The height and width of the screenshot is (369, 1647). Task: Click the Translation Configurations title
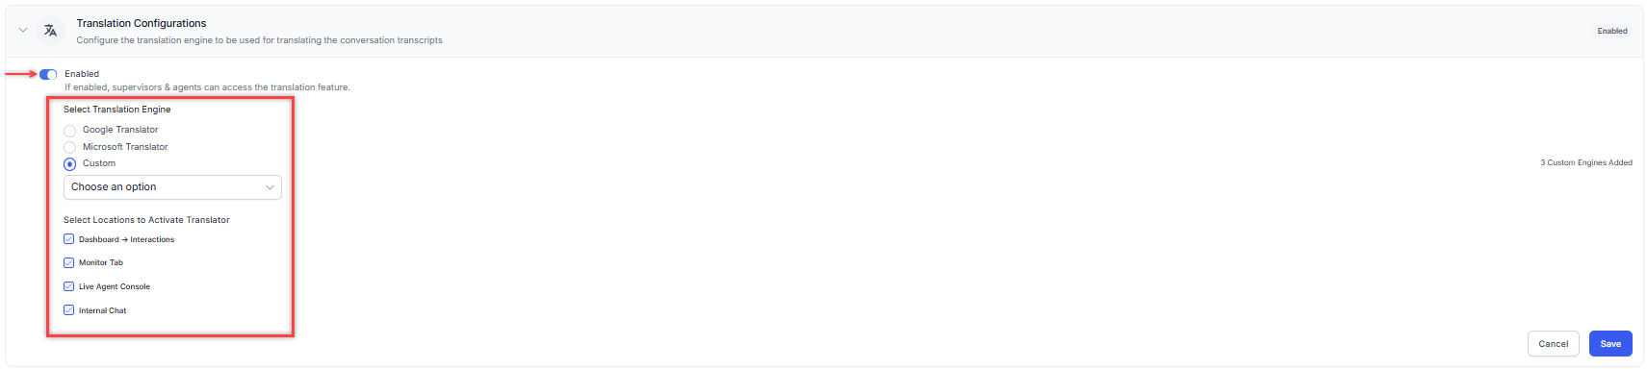[142, 23]
